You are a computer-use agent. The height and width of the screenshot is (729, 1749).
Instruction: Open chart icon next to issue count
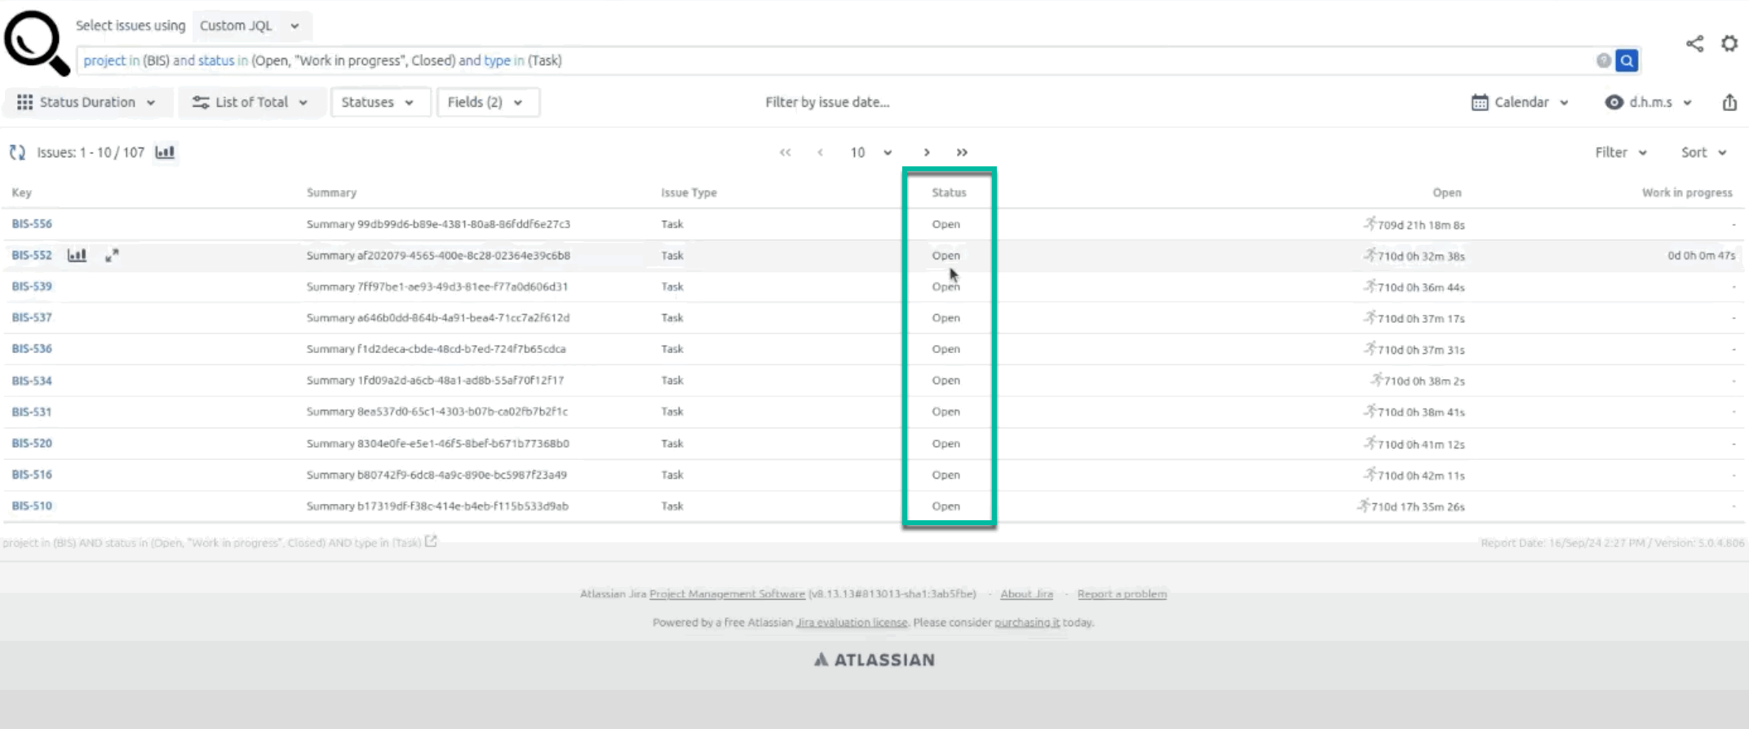[x=165, y=152]
